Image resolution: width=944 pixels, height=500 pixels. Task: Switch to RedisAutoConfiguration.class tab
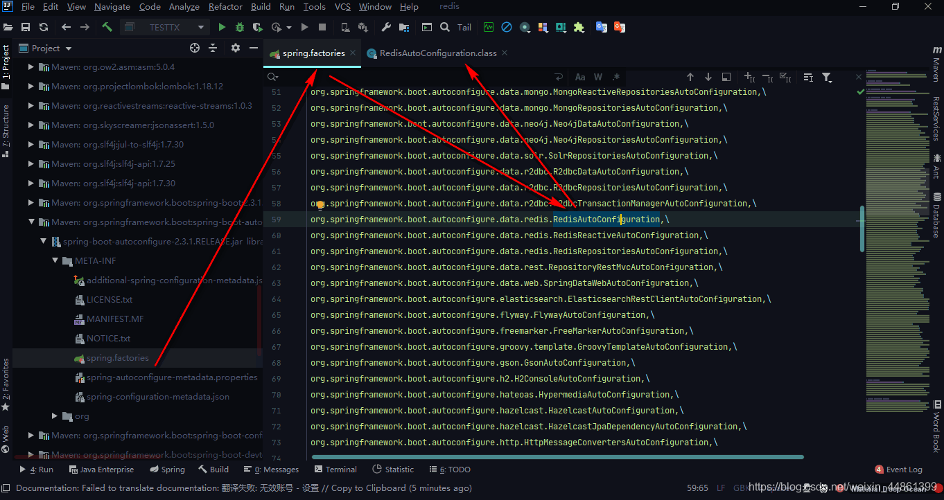pos(438,53)
